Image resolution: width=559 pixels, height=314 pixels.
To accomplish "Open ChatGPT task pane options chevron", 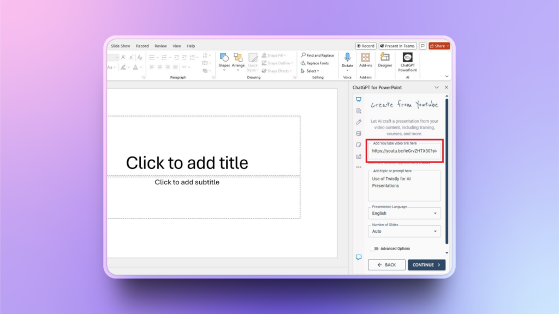I will pyautogui.click(x=436, y=87).
